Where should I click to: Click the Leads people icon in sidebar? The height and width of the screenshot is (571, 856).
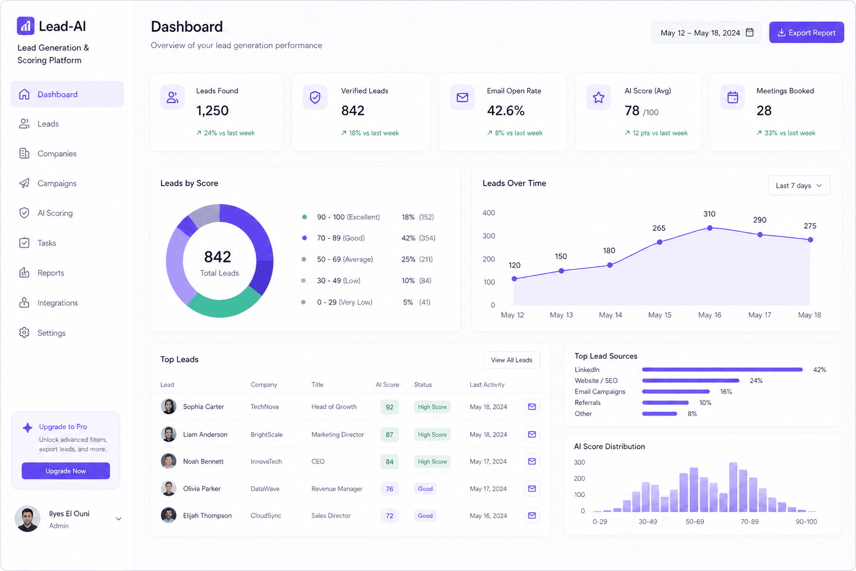click(x=24, y=124)
